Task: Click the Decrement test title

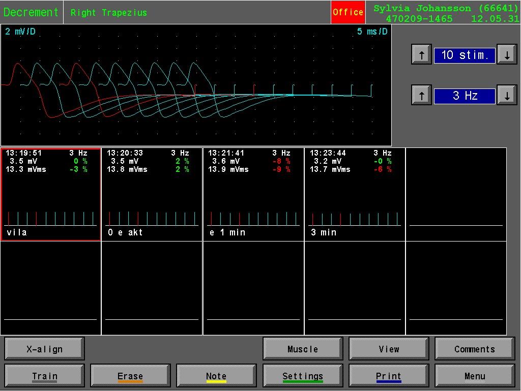Action: coord(31,12)
